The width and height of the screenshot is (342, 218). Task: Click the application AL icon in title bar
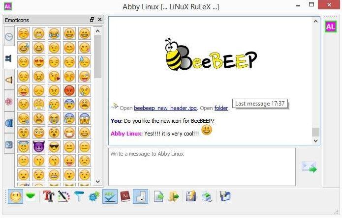coord(8,6)
